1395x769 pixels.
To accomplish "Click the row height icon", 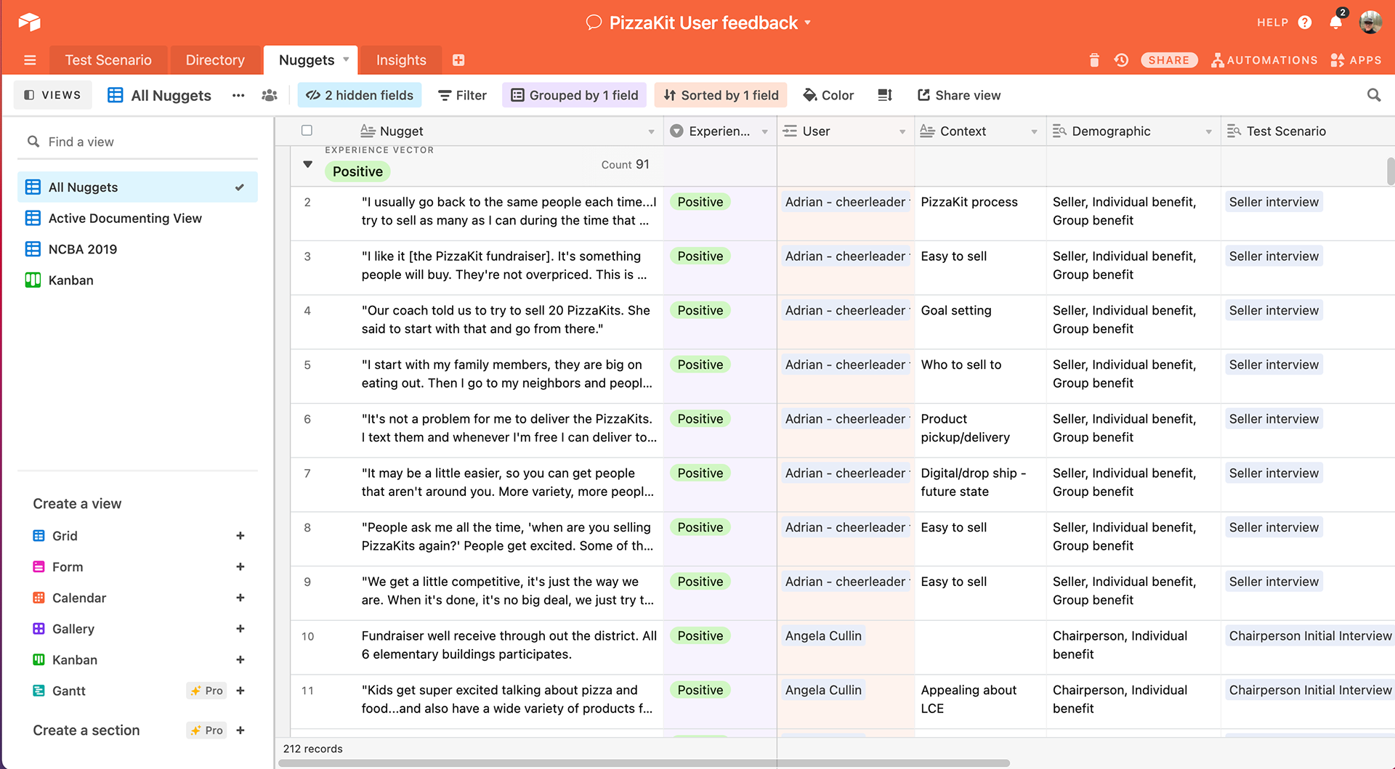I will point(885,95).
